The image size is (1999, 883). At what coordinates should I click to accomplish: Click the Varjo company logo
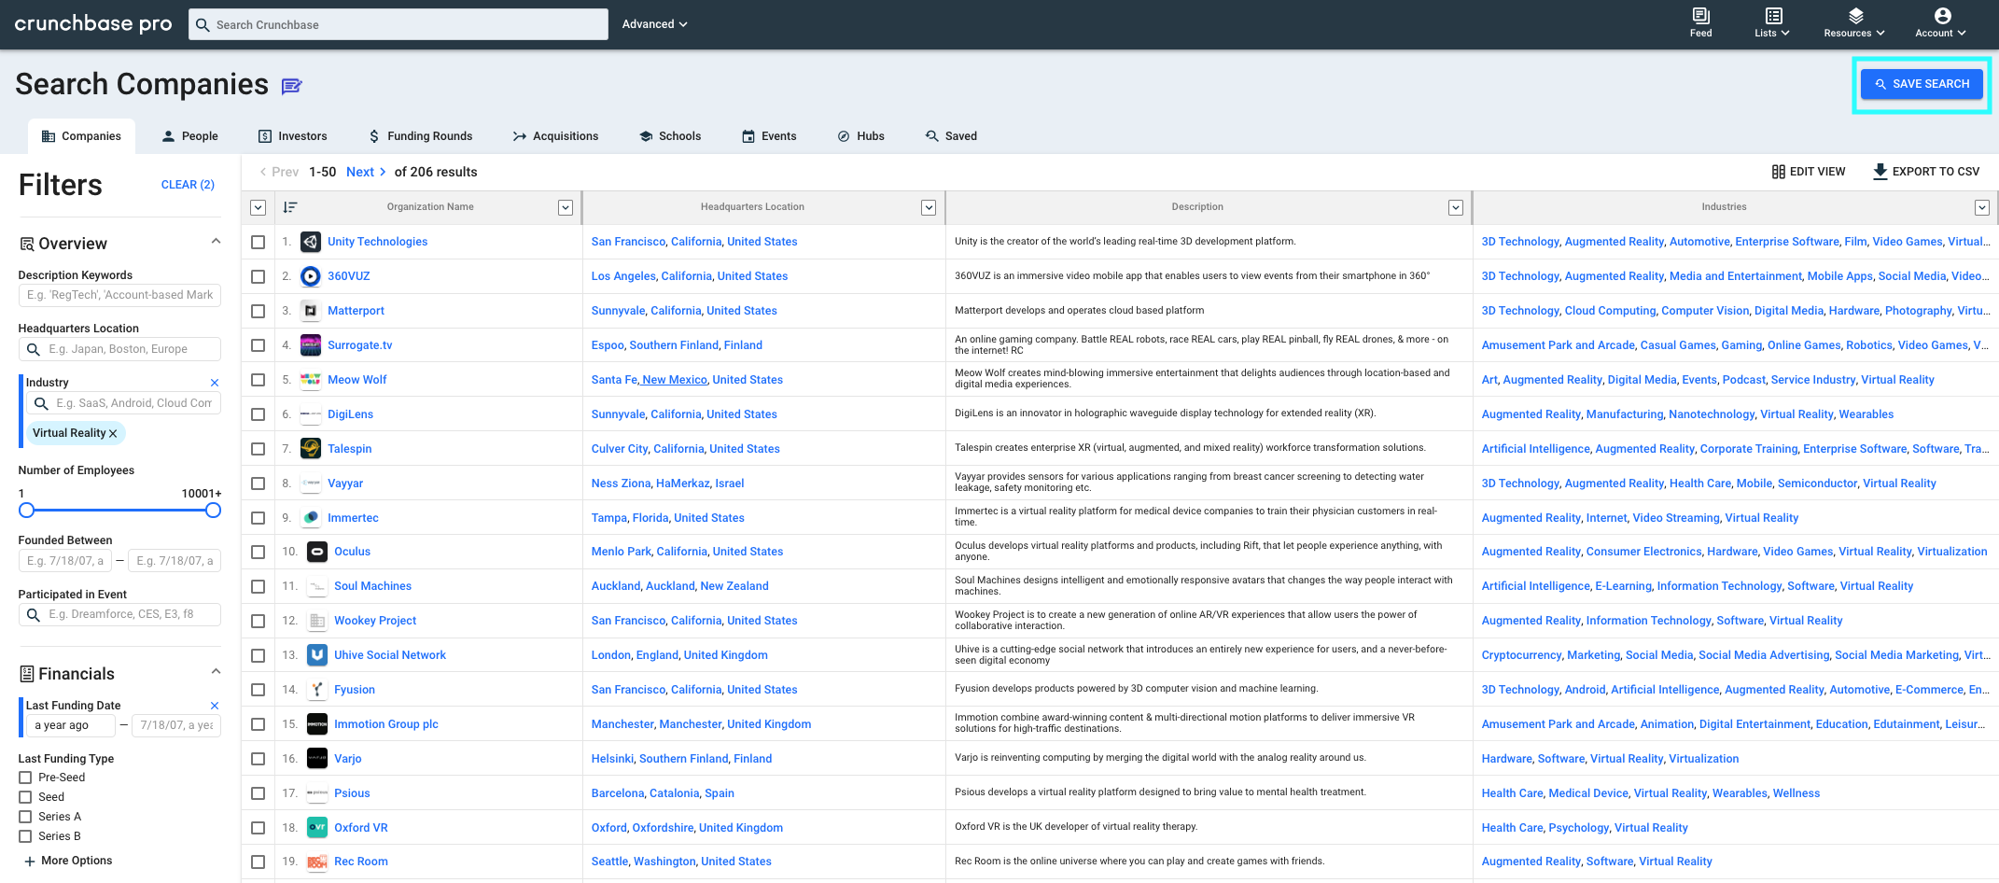(317, 759)
